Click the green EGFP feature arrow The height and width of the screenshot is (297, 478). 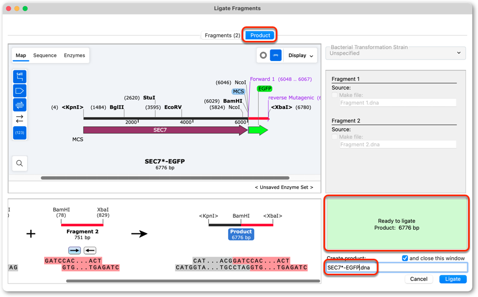tap(258, 130)
